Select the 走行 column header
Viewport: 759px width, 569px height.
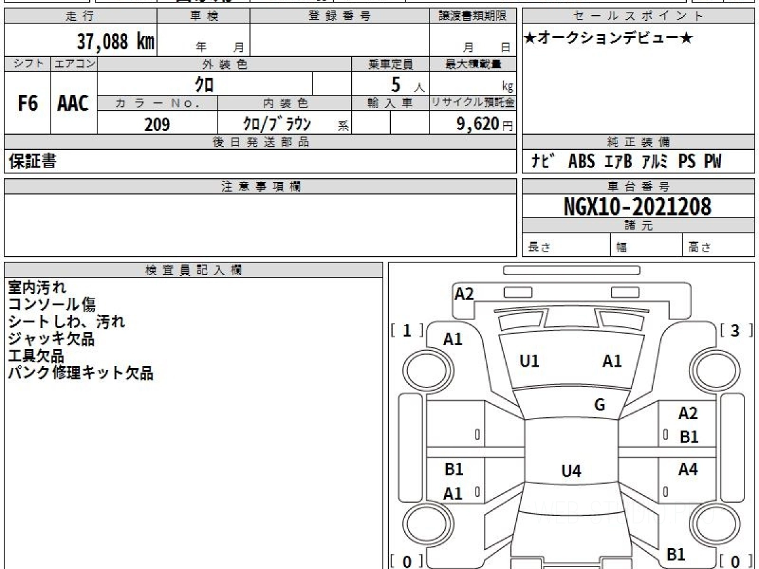pyautogui.click(x=80, y=16)
